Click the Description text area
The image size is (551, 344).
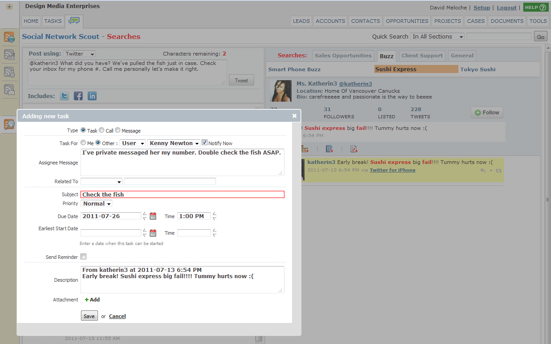[182, 279]
